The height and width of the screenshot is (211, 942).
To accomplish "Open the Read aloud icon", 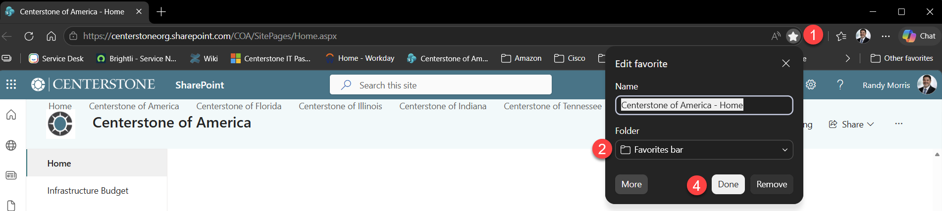I will click(776, 36).
